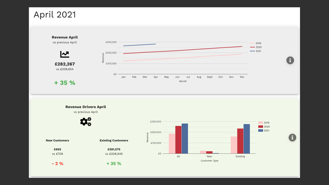Click the trending chart icon under Revenue April

tap(65, 54)
